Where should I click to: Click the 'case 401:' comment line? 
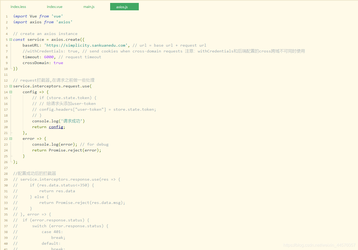pos(52,232)
